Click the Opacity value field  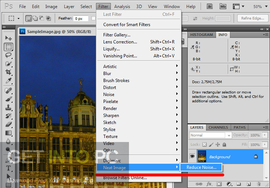[255, 135]
